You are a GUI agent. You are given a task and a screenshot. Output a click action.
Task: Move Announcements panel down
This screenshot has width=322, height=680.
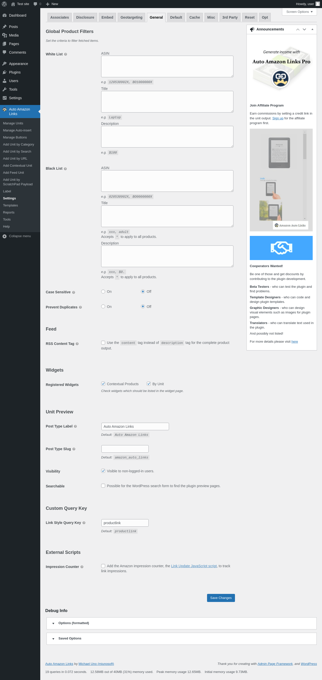(304, 29)
